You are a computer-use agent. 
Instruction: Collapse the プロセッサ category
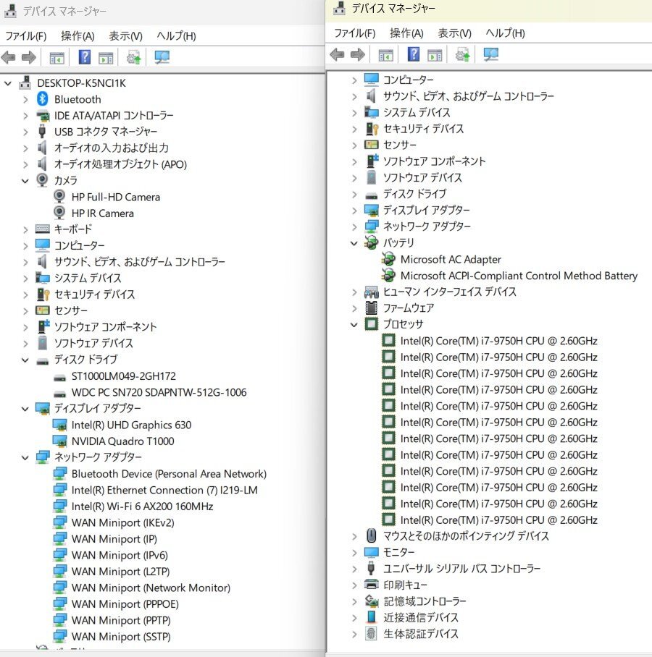point(354,325)
